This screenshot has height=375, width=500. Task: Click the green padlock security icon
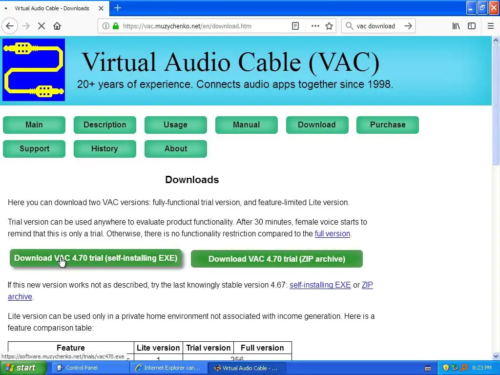click(x=116, y=26)
